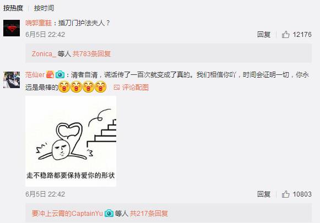Open the 范仙er username link

pos(35,75)
